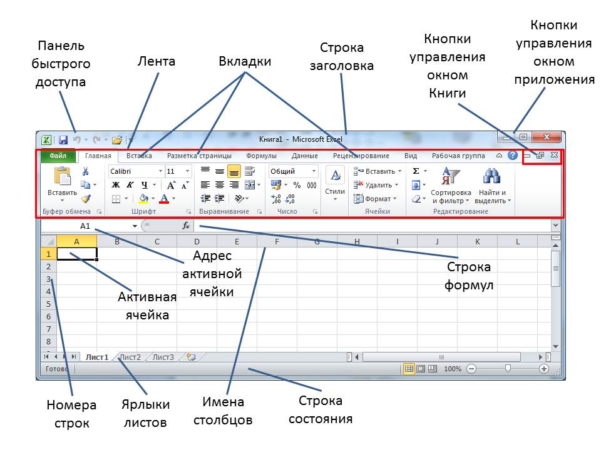Expand the Стили gallery
The width and height of the screenshot is (601, 450).
click(335, 186)
